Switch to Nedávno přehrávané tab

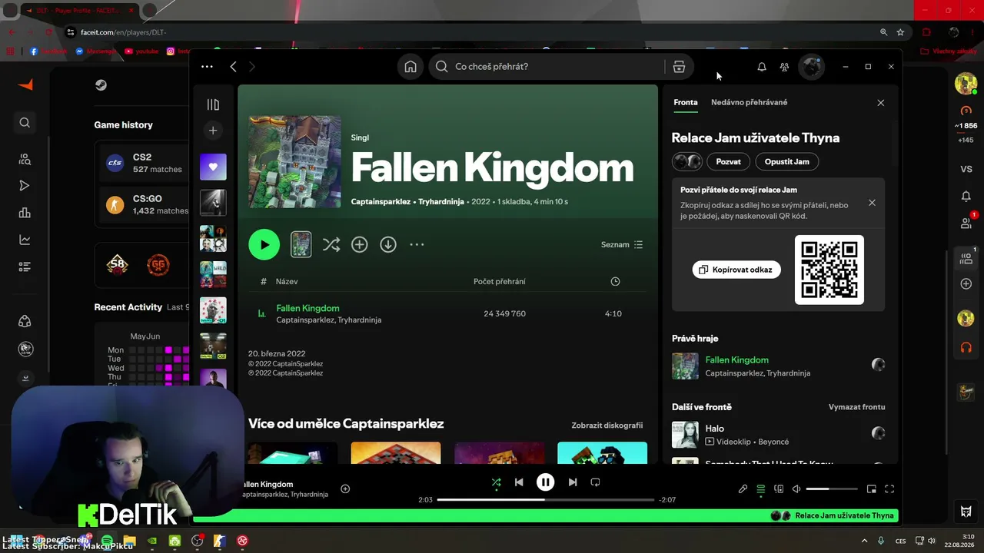pos(750,102)
